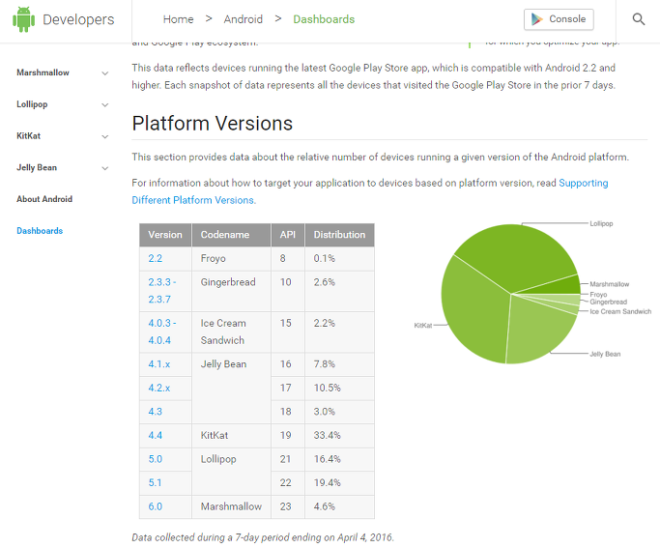
Task: Click the 4.6% distribution cell
Action: tap(340, 506)
